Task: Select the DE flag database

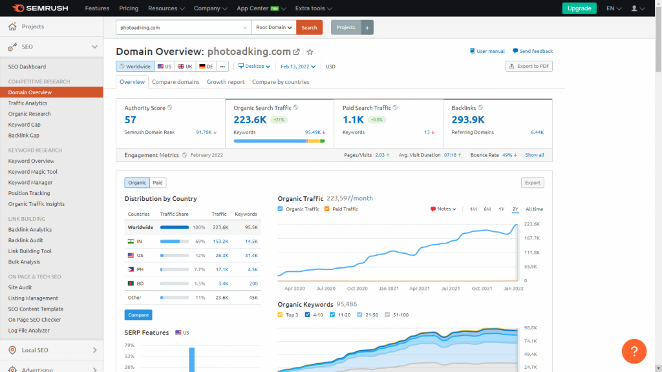Action: click(x=206, y=67)
